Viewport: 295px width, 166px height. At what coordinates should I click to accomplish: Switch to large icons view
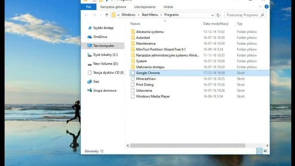tap(265, 151)
